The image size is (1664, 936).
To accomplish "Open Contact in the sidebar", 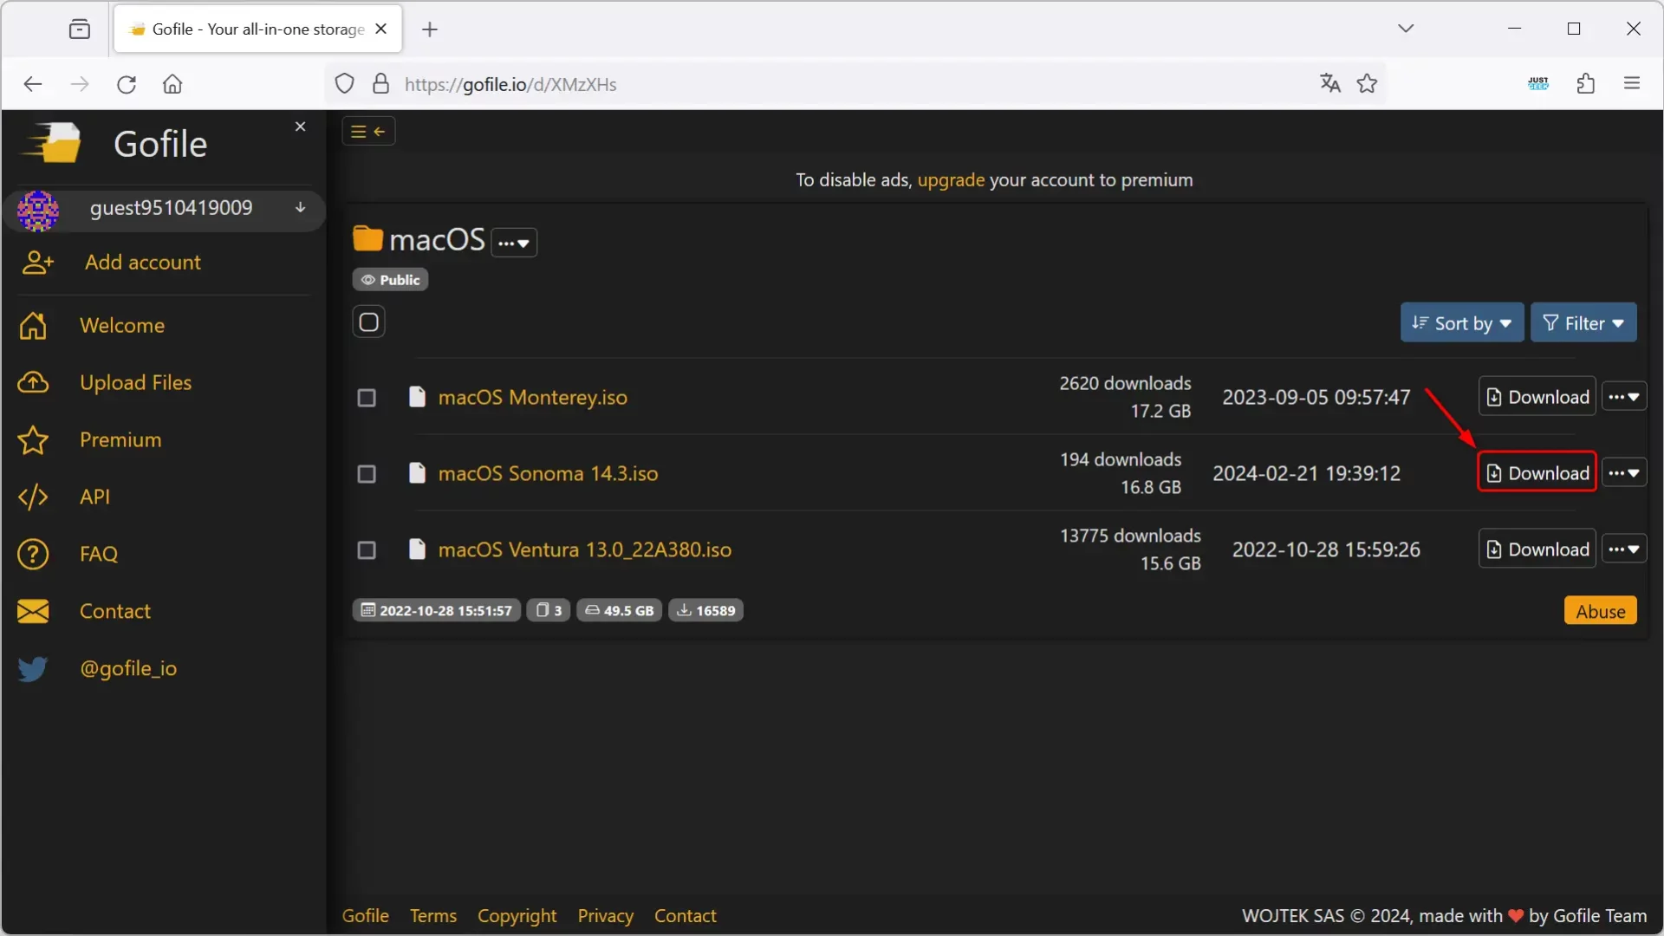I will 114,612.
